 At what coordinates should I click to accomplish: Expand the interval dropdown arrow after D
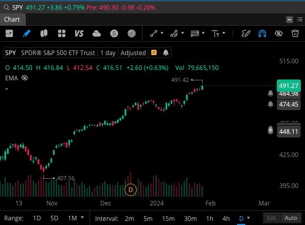pyautogui.click(x=248, y=218)
